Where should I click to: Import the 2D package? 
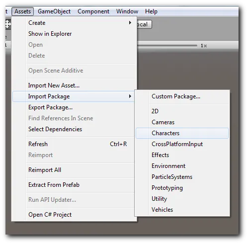pyautogui.click(x=182, y=111)
